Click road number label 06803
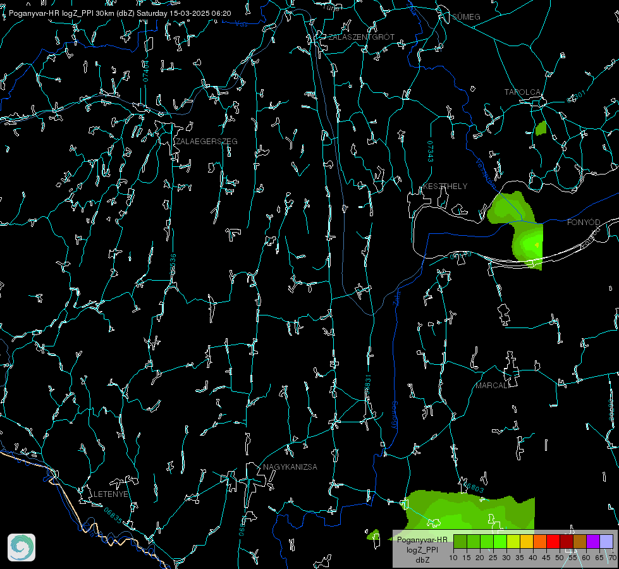The width and height of the screenshot is (619, 569). pyautogui.click(x=474, y=487)
